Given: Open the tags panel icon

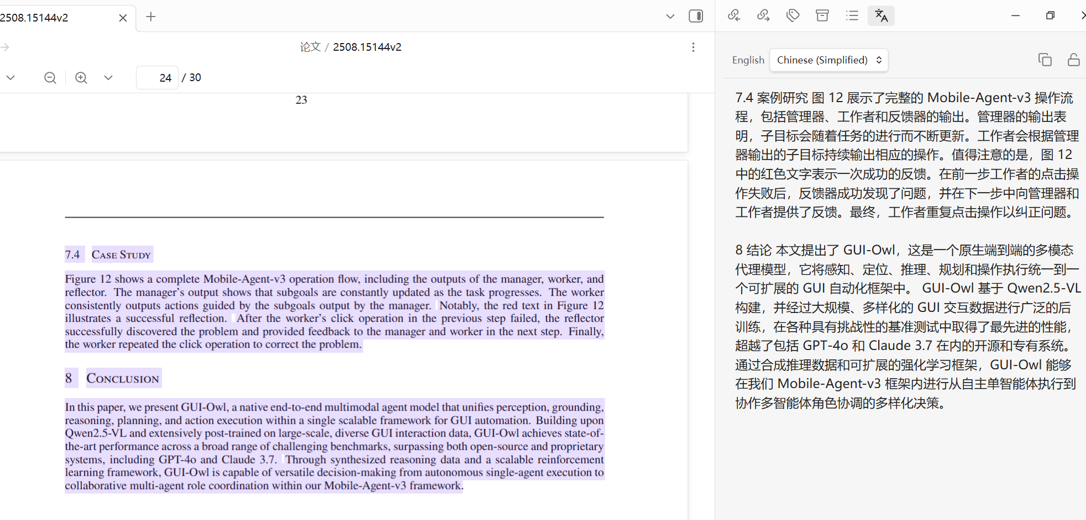Looking at the screenshot, I should [x=793, y=15].
